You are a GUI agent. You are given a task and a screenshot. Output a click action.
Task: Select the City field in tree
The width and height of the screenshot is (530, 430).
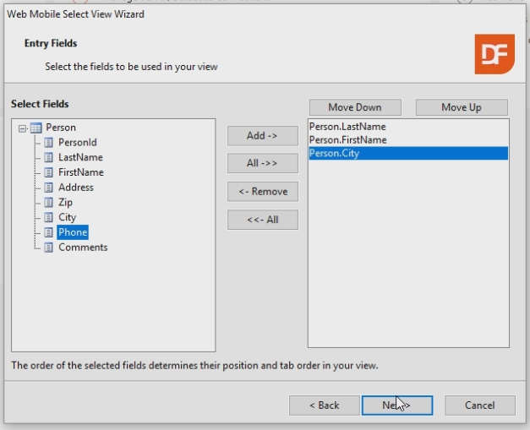pyautogui.click(x=67, y=217)
